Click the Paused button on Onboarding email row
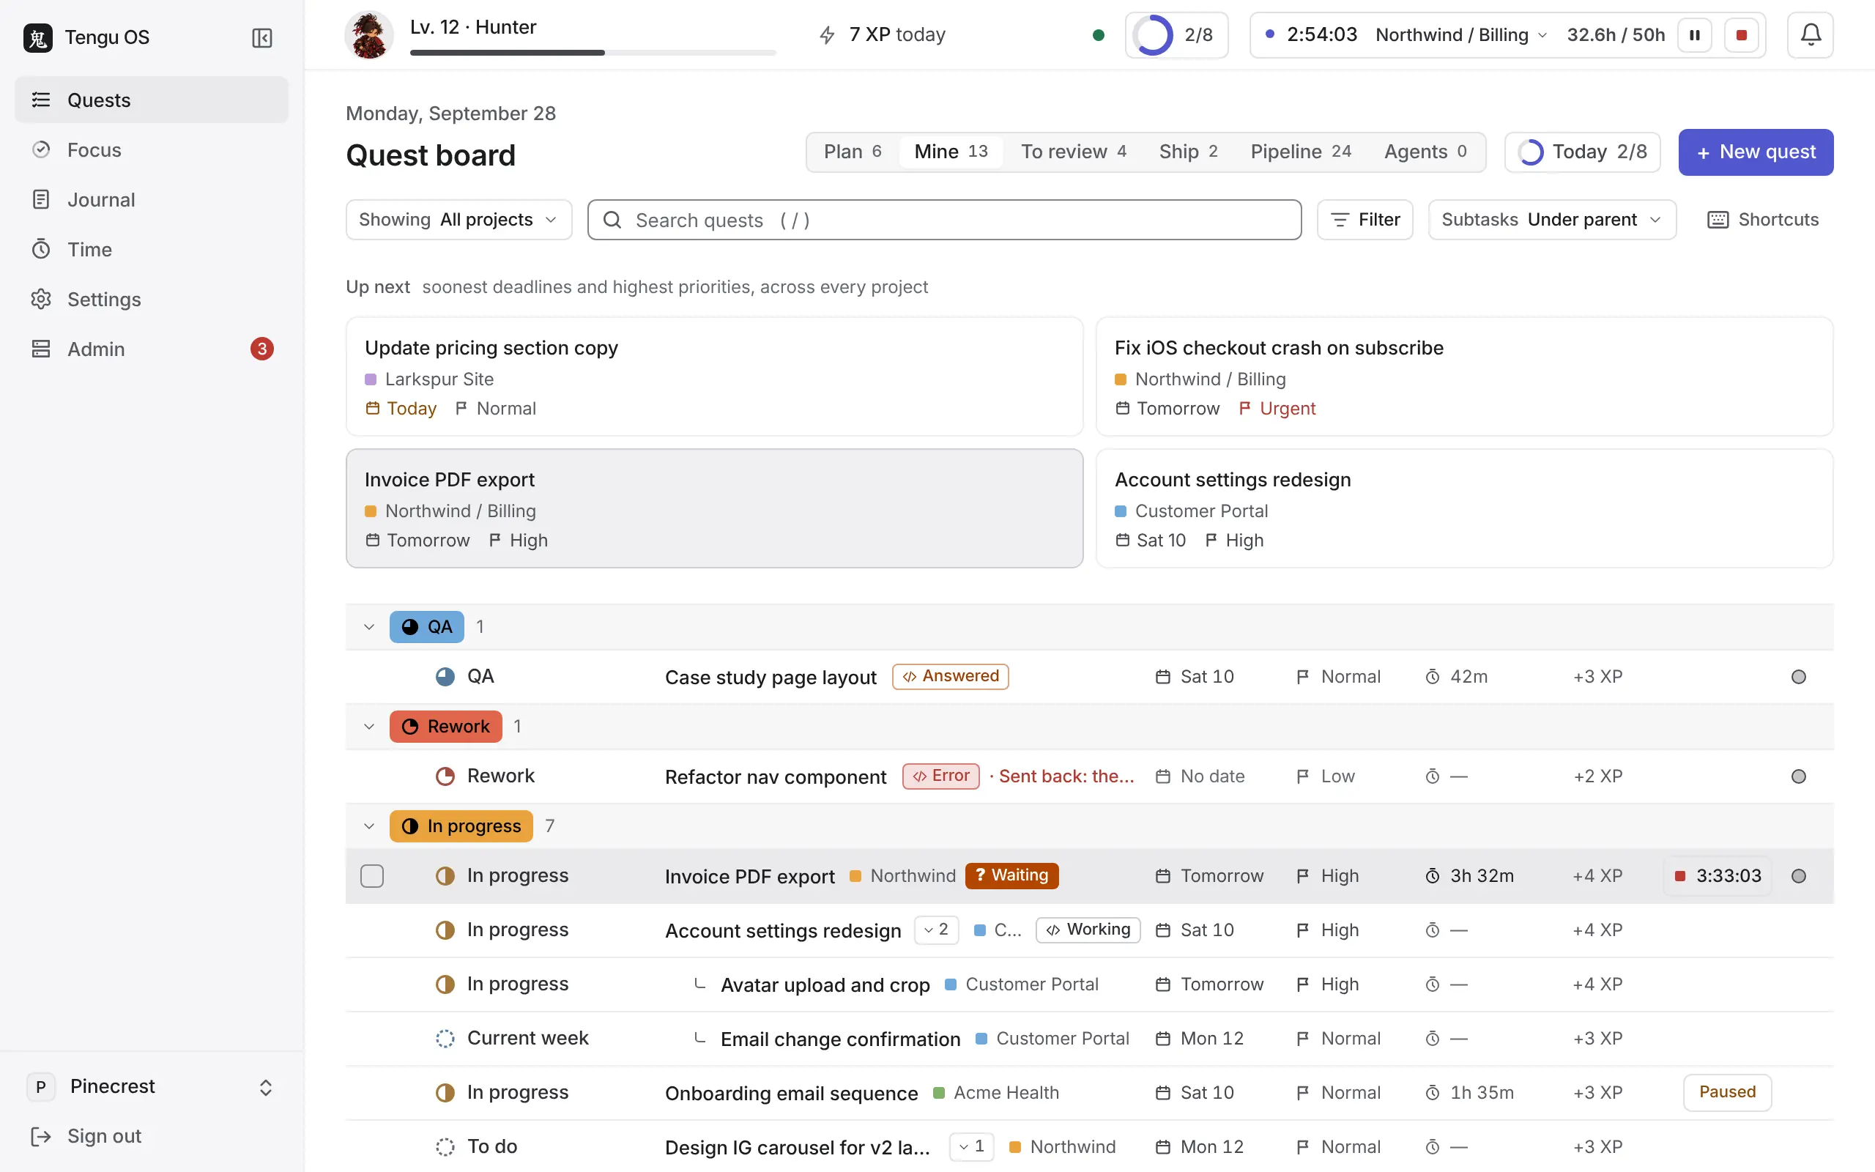 [x=1727, y=1092]
